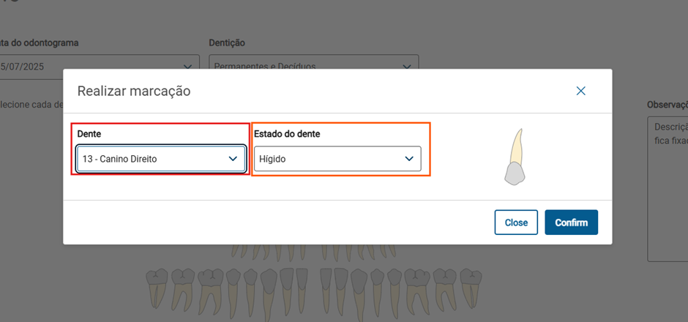The image size is (688, 322).
Task: Open the Estado do dente dropdown showing Hígido
Action: click(x=337, y=159)
